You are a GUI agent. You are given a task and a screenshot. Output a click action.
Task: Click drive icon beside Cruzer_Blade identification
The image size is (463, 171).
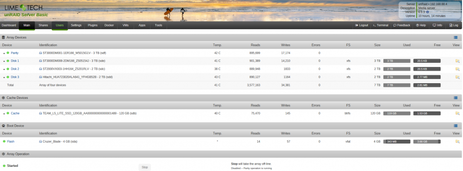[40, 141]
